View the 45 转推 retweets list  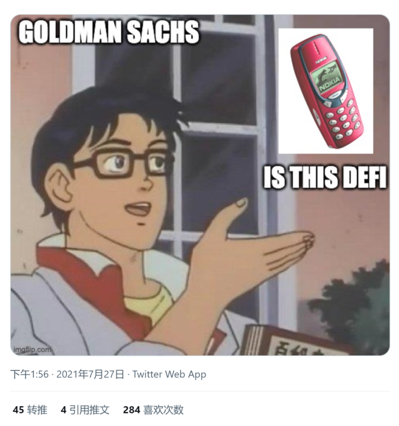[x=30, y=410]
